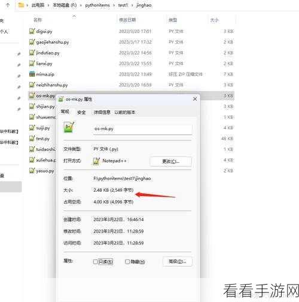Click the os-mk.py filename field

pos(142,129)
